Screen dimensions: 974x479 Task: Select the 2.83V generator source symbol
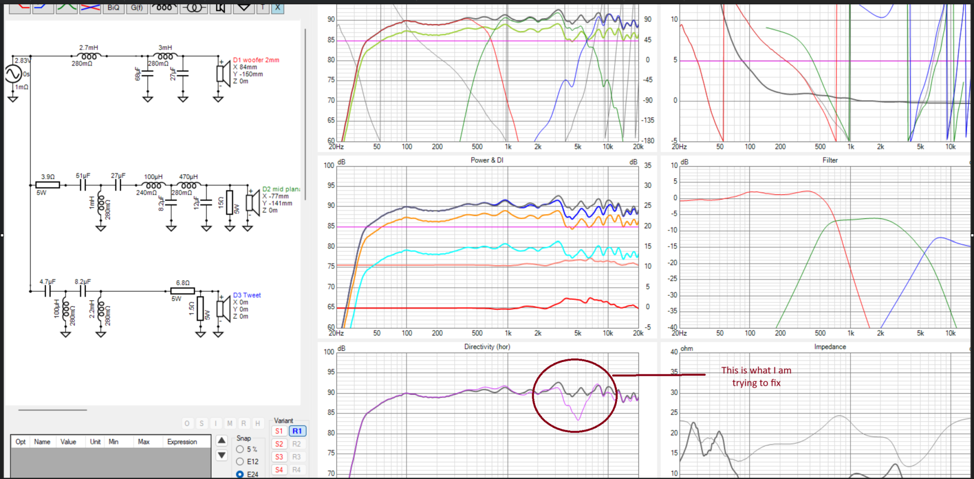coord(13,74)
